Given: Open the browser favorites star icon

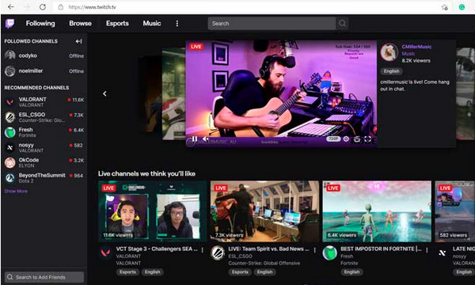Looking at the screenshot, I should 444,7.
